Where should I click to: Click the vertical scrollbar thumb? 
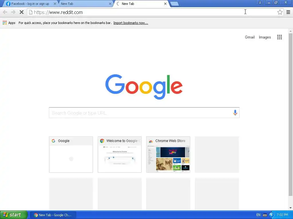(290, 115)
